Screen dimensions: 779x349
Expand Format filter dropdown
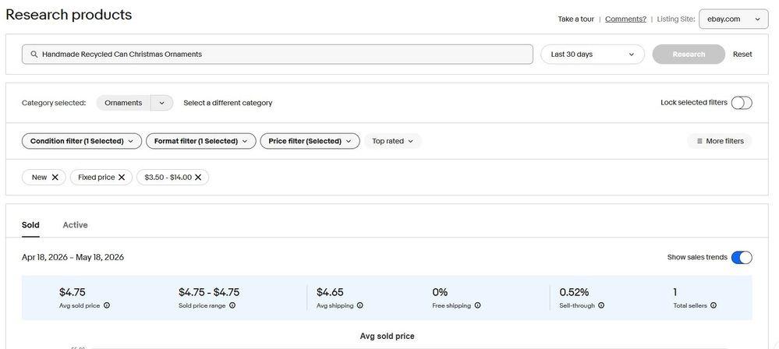pyautogui.click(x=200, y=141)
